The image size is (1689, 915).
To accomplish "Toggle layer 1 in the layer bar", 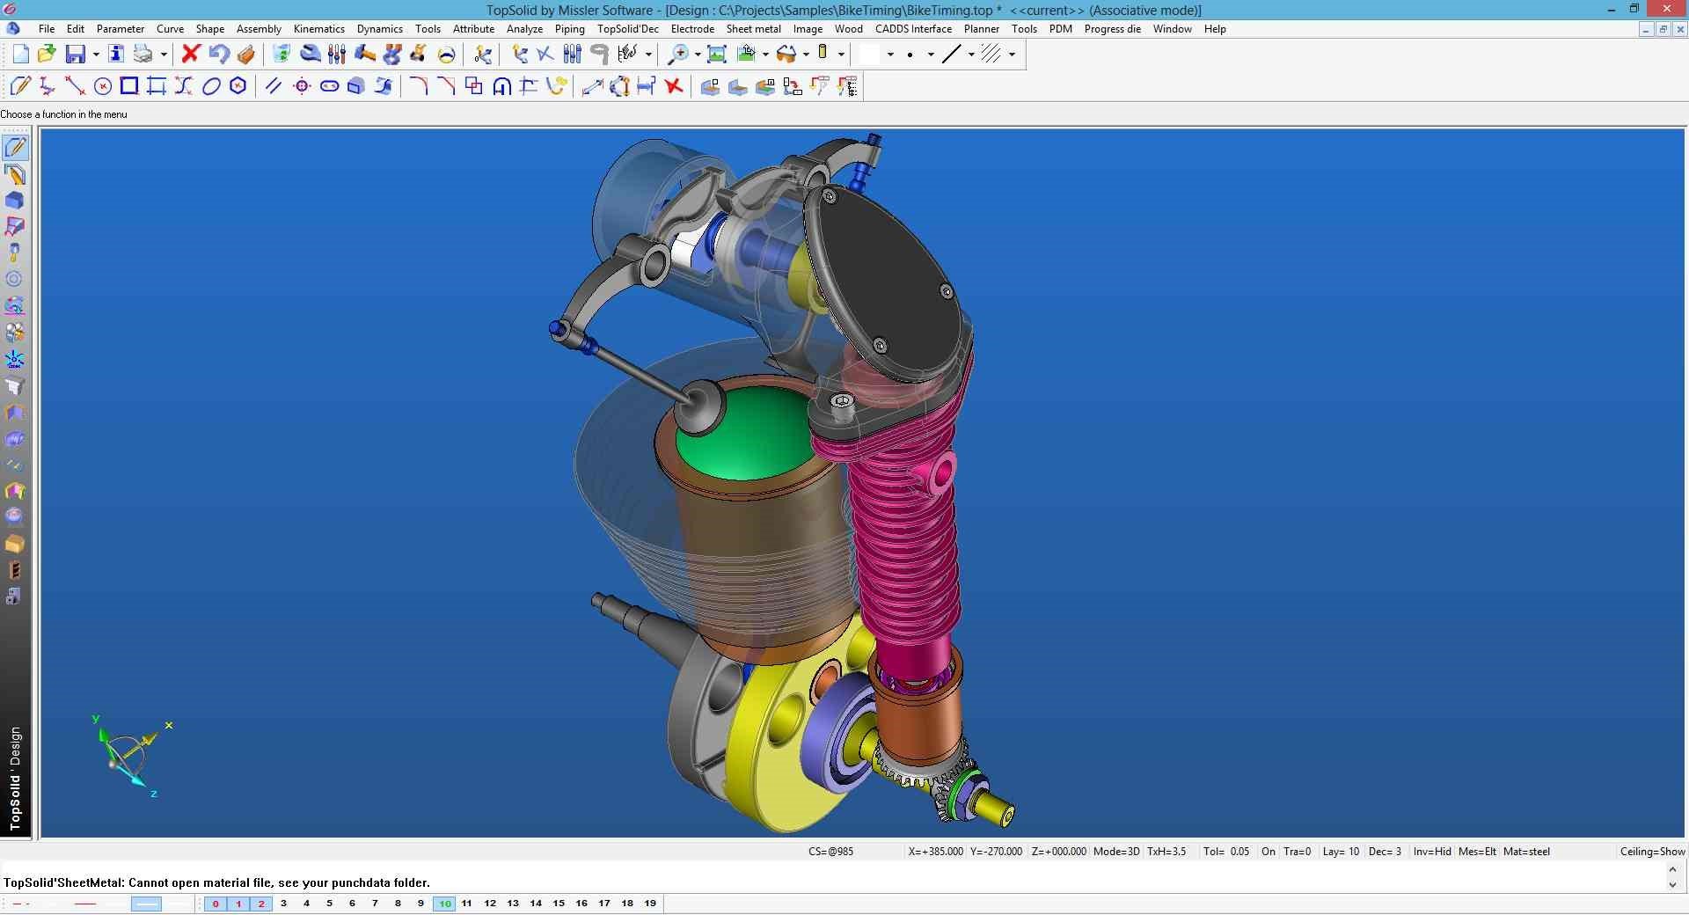I will (238, 904).
